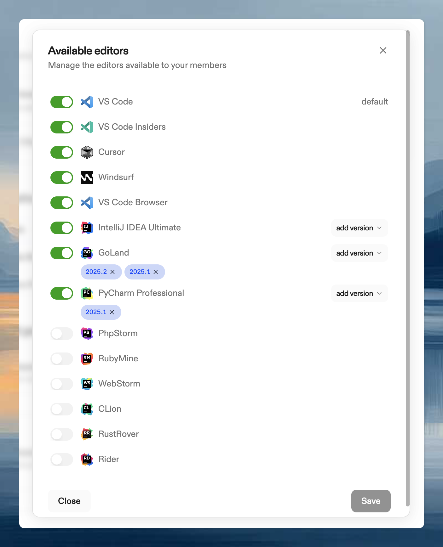The image size is (443, 547).
Task: Click the Close button
Action: [69, 501]
